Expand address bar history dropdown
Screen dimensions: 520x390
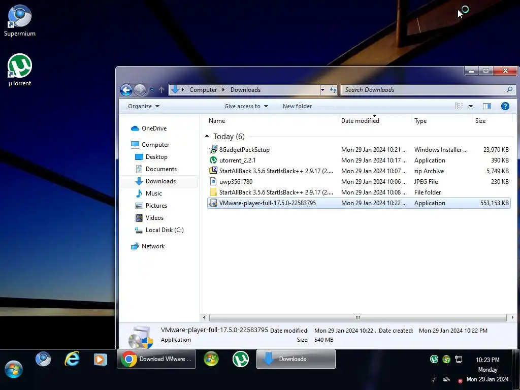click(x=322, y=90)
